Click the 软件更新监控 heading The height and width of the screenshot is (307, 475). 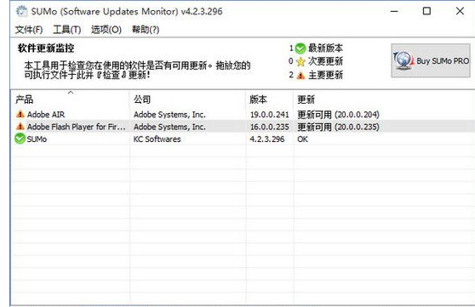(x=46, y=48)
